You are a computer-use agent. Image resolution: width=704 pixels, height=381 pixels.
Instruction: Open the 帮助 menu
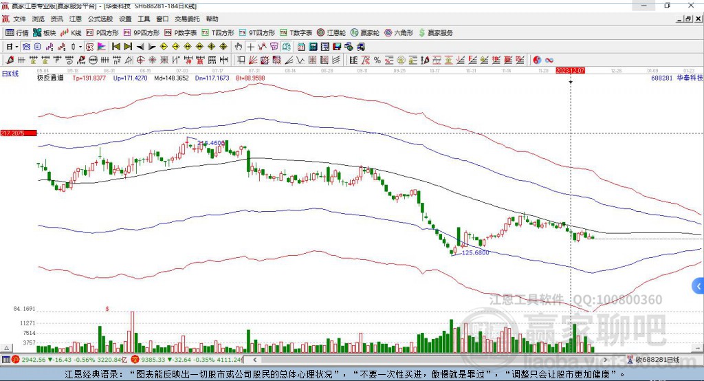click(212, 19)
